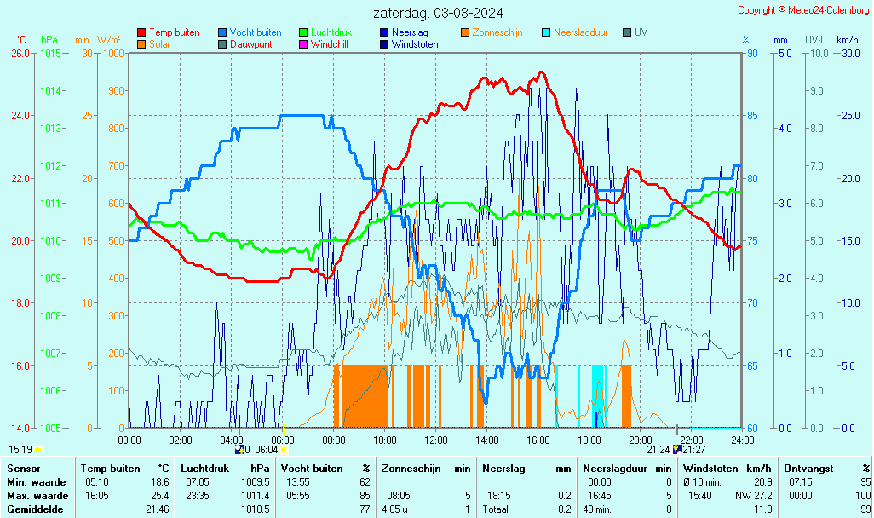Screen dimensions: 874x518
Task: Click the magenta Windchill legend square
Action: (x=303, y=44)
